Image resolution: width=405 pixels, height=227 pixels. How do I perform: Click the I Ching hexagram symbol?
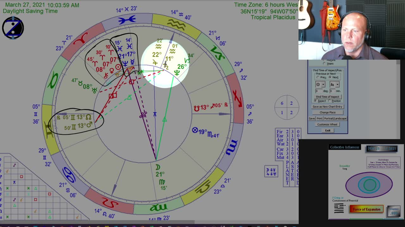point(339,209)
